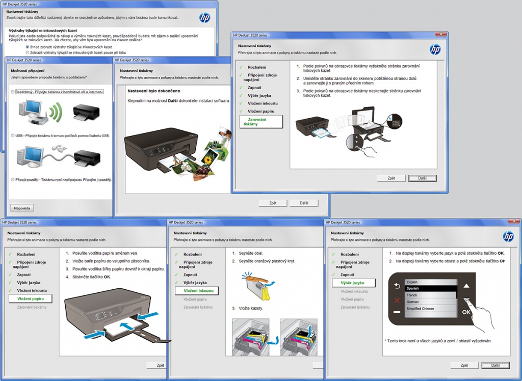The width and height of the screenshot is (522, 381).
Task: Click 'Možnosti připojení' heading
Action: (x=28, y=71)
